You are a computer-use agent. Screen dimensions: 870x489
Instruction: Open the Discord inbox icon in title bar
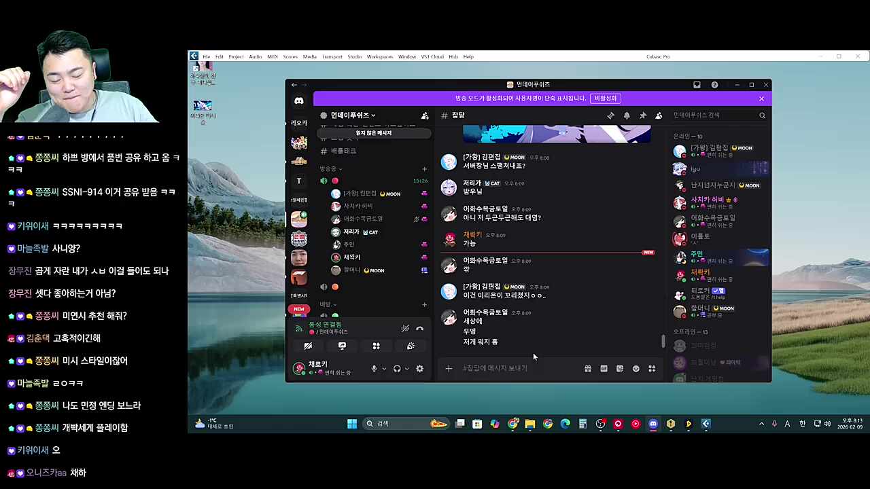click(697, 85)
